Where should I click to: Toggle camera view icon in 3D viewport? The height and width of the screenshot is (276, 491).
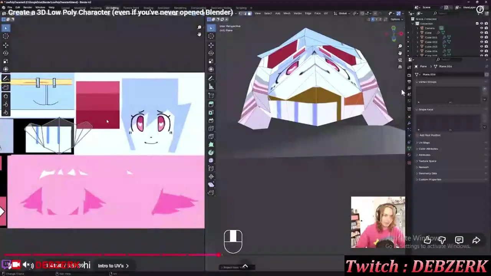(x=400, y=60)
